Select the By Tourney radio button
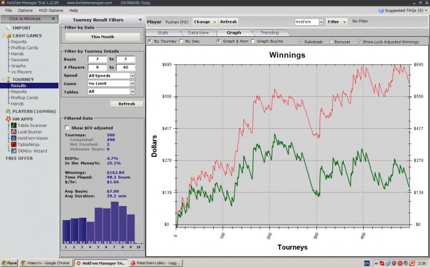 (x=150, y=41)
